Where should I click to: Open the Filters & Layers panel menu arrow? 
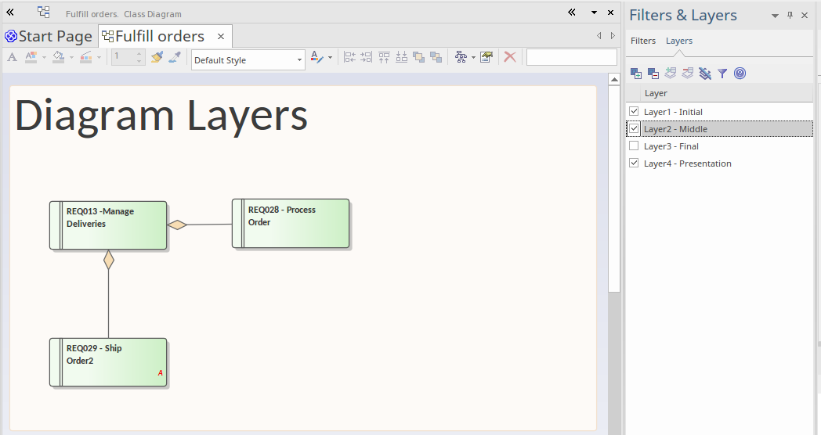click(775, 16)
